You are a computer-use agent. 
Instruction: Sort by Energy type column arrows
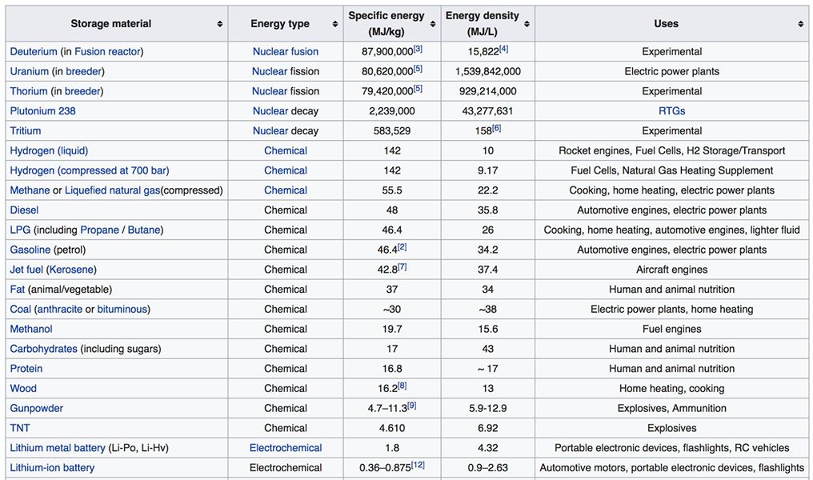point(335,24)
